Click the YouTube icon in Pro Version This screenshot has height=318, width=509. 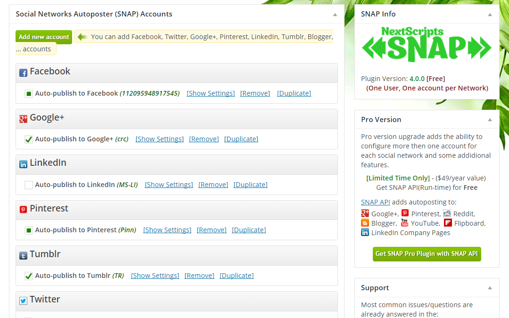point(404,222)
